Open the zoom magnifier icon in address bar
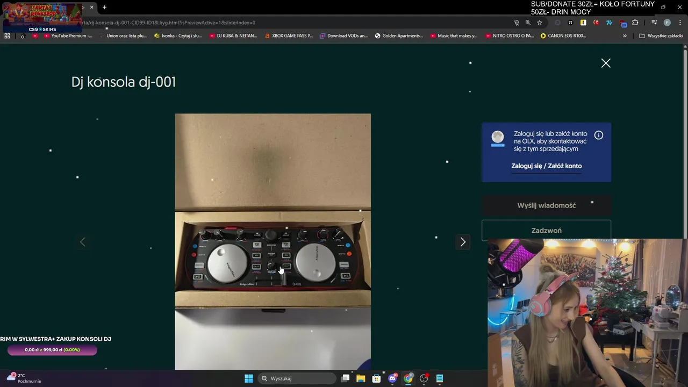Screen dimensions: 688x387 click(528, 23)
